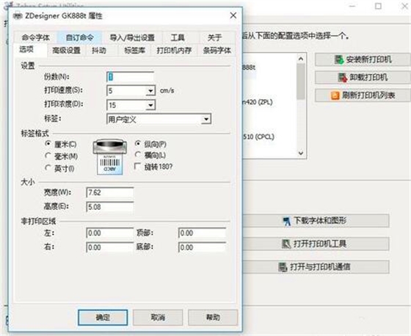Open the 关于 tab
The width and height of the screenshot is (411, 336).
tap(214, 37)
